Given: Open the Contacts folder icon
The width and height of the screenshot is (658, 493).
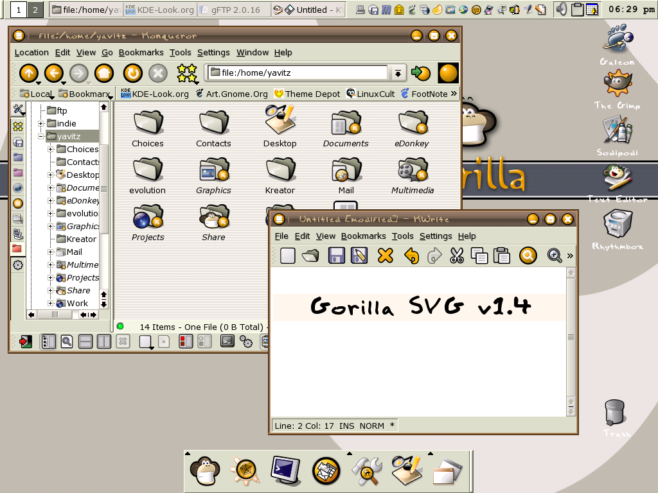Looking at the screenshot, I should [x=213, y=121].
